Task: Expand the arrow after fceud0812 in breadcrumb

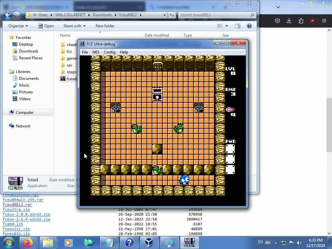Action: click(141, 15)
